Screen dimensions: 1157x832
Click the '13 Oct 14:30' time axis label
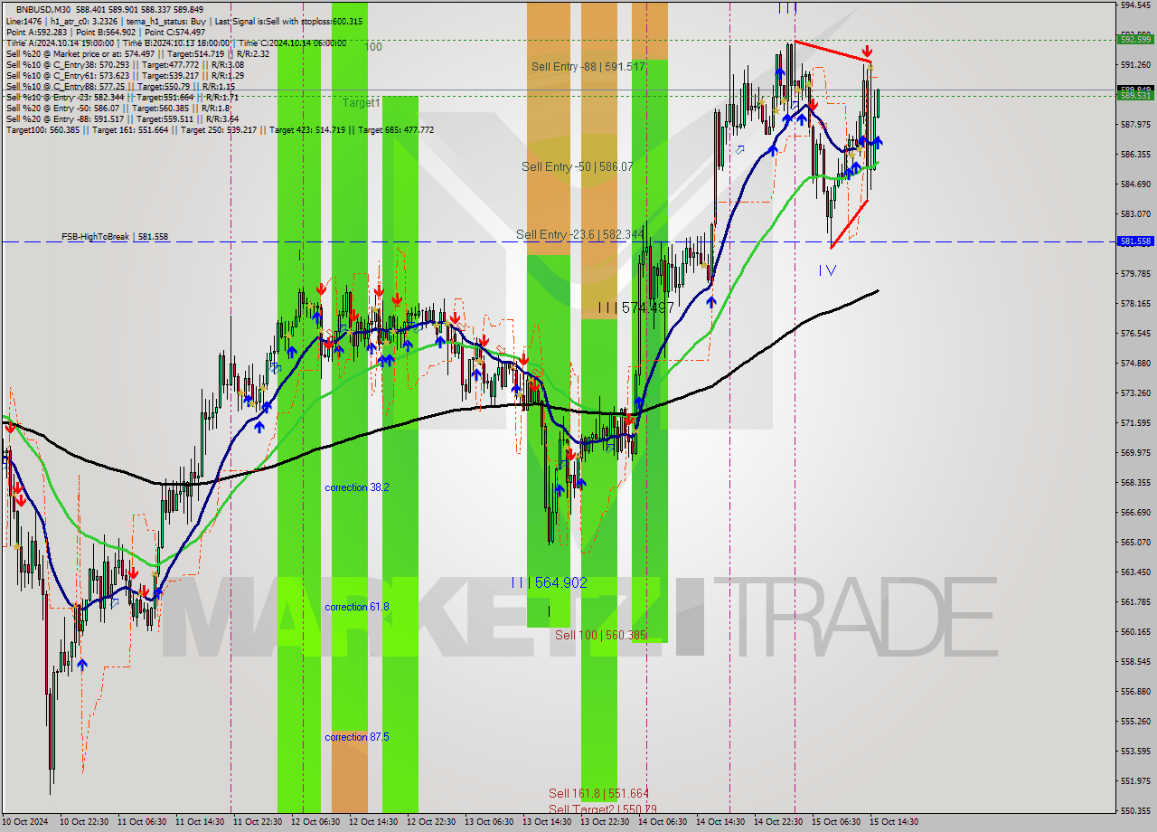546,822
